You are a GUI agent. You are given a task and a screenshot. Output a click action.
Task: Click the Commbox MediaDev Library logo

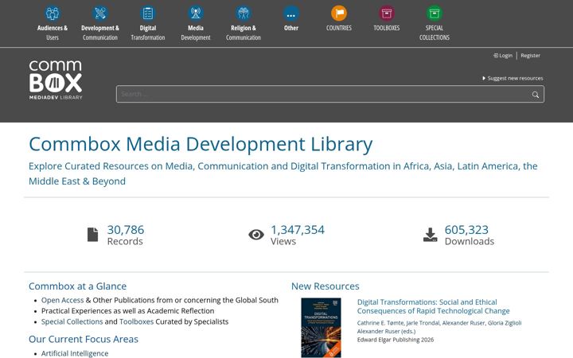pyautogui.click(x=56, y=80)
